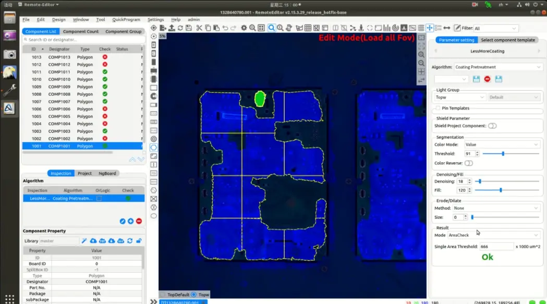Select the highlighted magnifier zoom tool

272,28
